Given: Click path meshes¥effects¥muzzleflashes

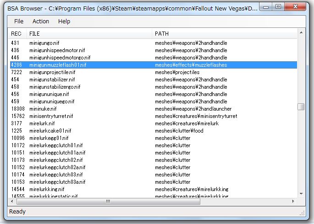Looking at the screenshot, I should (x=191, y=65).
